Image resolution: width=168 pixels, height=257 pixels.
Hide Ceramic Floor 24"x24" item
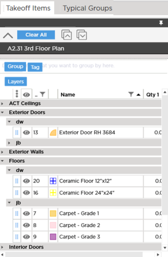coord(27,193)
